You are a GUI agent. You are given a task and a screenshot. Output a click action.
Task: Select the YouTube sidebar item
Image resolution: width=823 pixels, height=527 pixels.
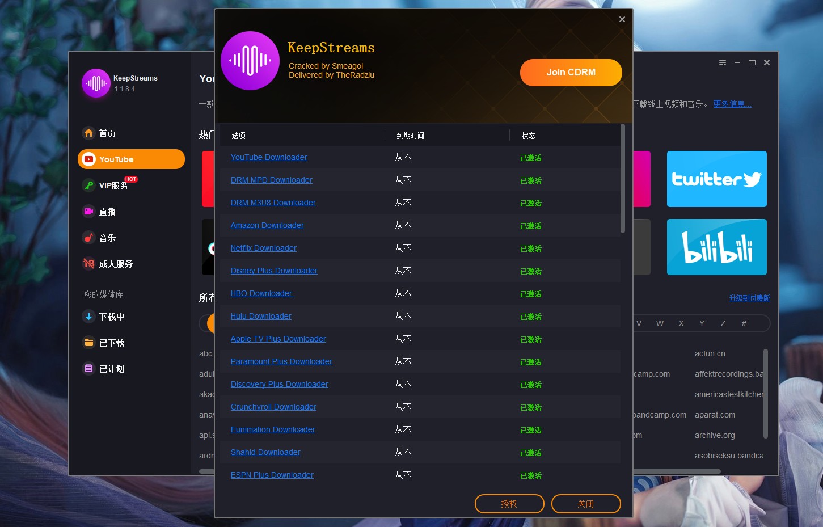[131, 159]
